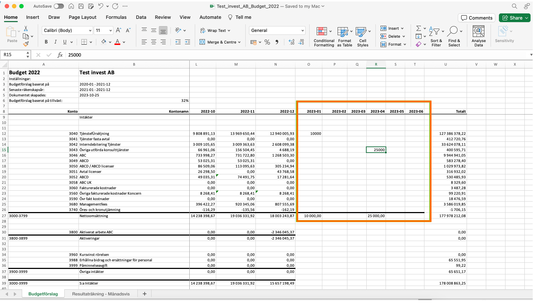Open the font colour dropdown arrow
The height and width of the screenshot is (307, 536).
point(124,42)
